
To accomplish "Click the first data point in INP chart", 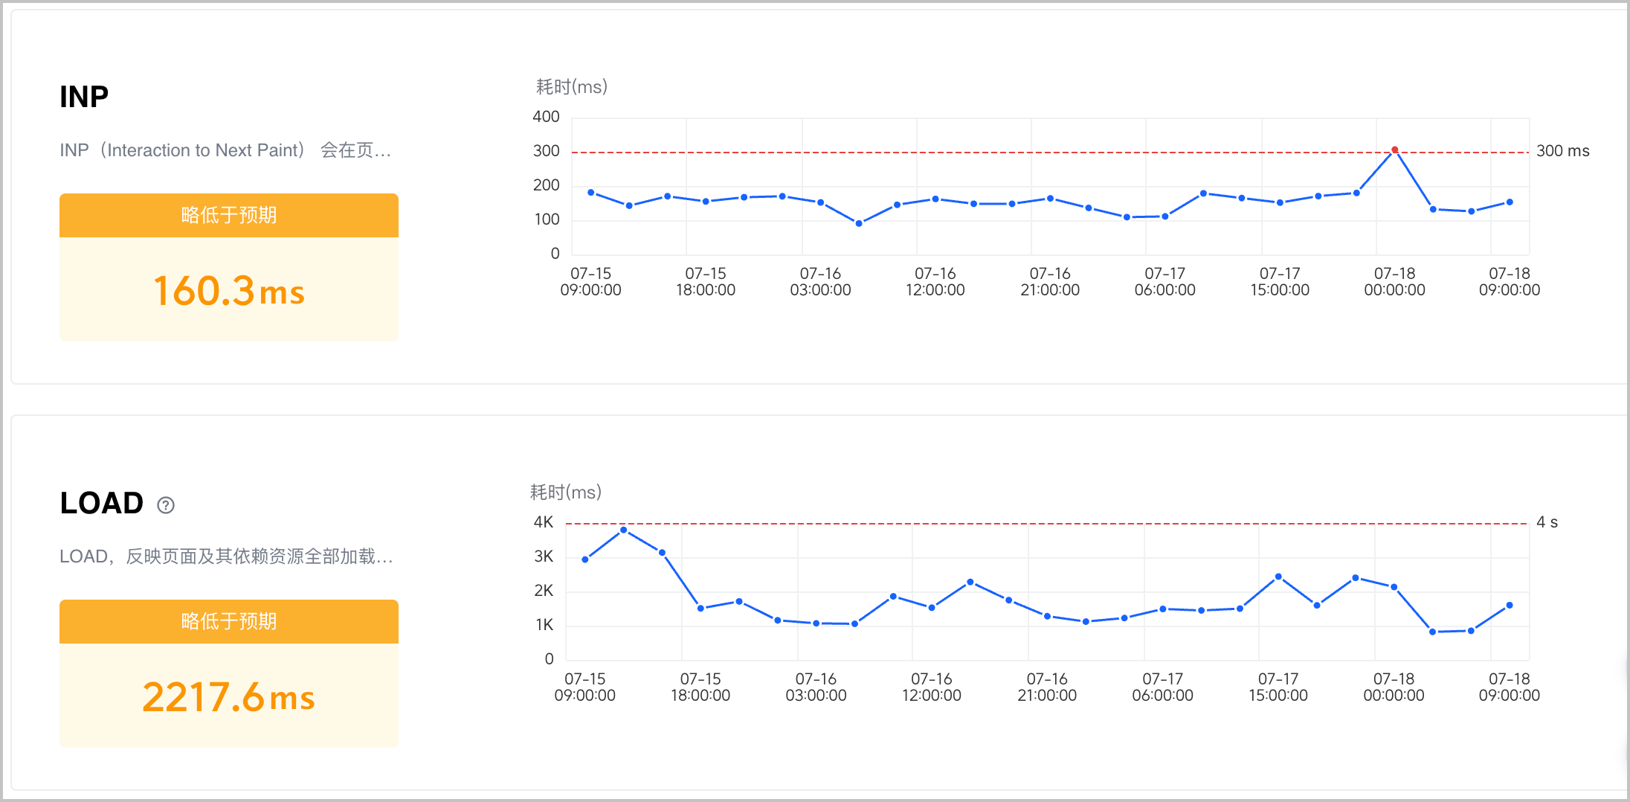I will [x=591, y=193].
